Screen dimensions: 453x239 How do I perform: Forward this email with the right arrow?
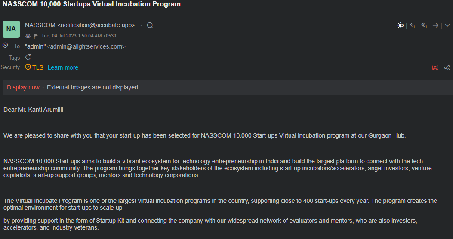coord(435,25)
